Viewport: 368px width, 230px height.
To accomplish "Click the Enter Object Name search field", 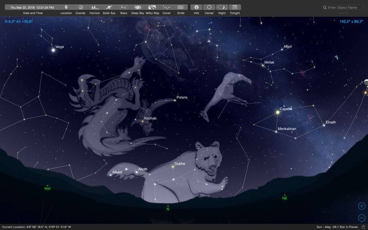I will (342, 7).
